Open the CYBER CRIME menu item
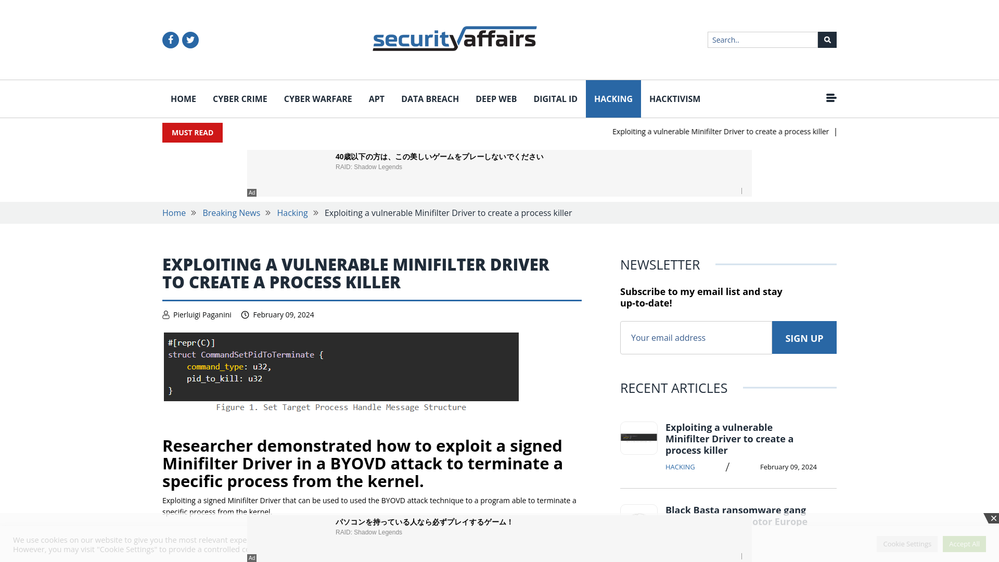 (240, 98)
